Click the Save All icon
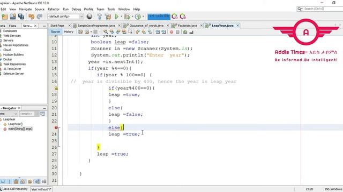This screenshot has width=343, height=192. click(21, 17)
